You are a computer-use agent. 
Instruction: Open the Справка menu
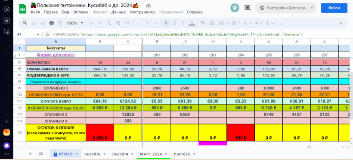coord(195,12)
